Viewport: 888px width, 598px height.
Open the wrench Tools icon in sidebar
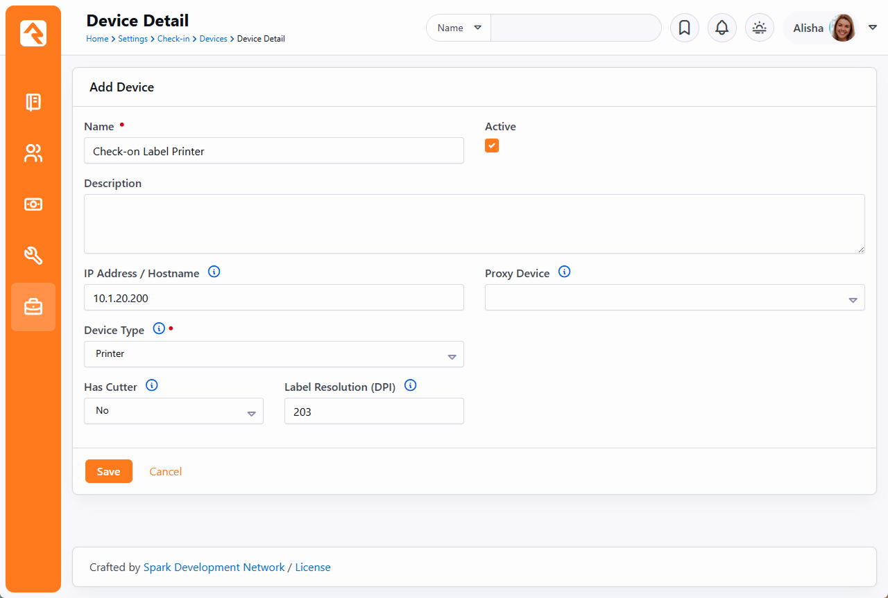[33, 256]
